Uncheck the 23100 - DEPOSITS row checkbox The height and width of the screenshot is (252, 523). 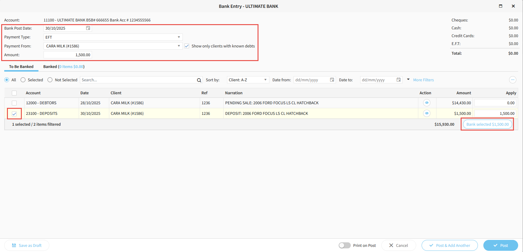[14, 114]
